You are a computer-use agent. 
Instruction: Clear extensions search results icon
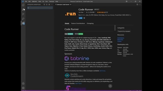(x=49, y=5)
